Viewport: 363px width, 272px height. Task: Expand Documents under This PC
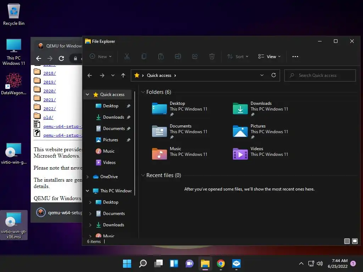point(90,214)
